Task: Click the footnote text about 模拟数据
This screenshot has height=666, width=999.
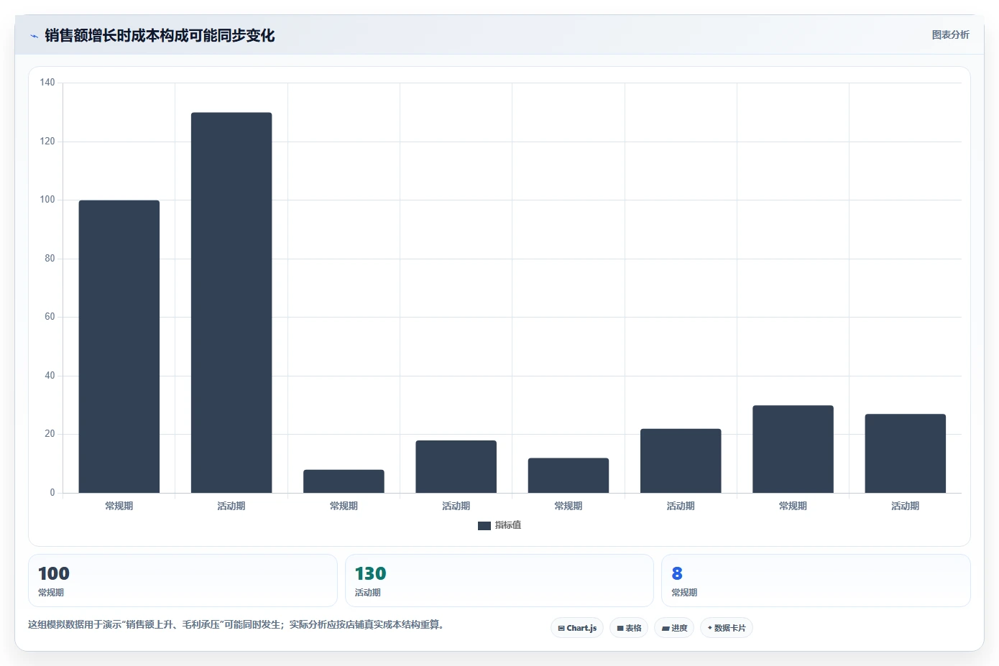Action: 237,625
